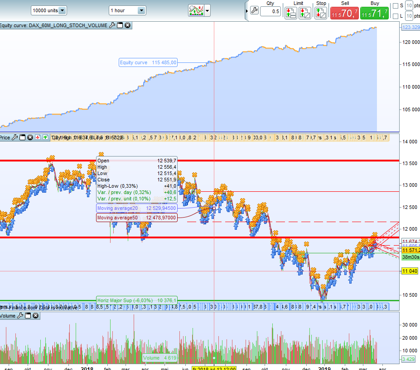Open Price chart settings wrench
420x370 pixels.
(x=15, y=138)
